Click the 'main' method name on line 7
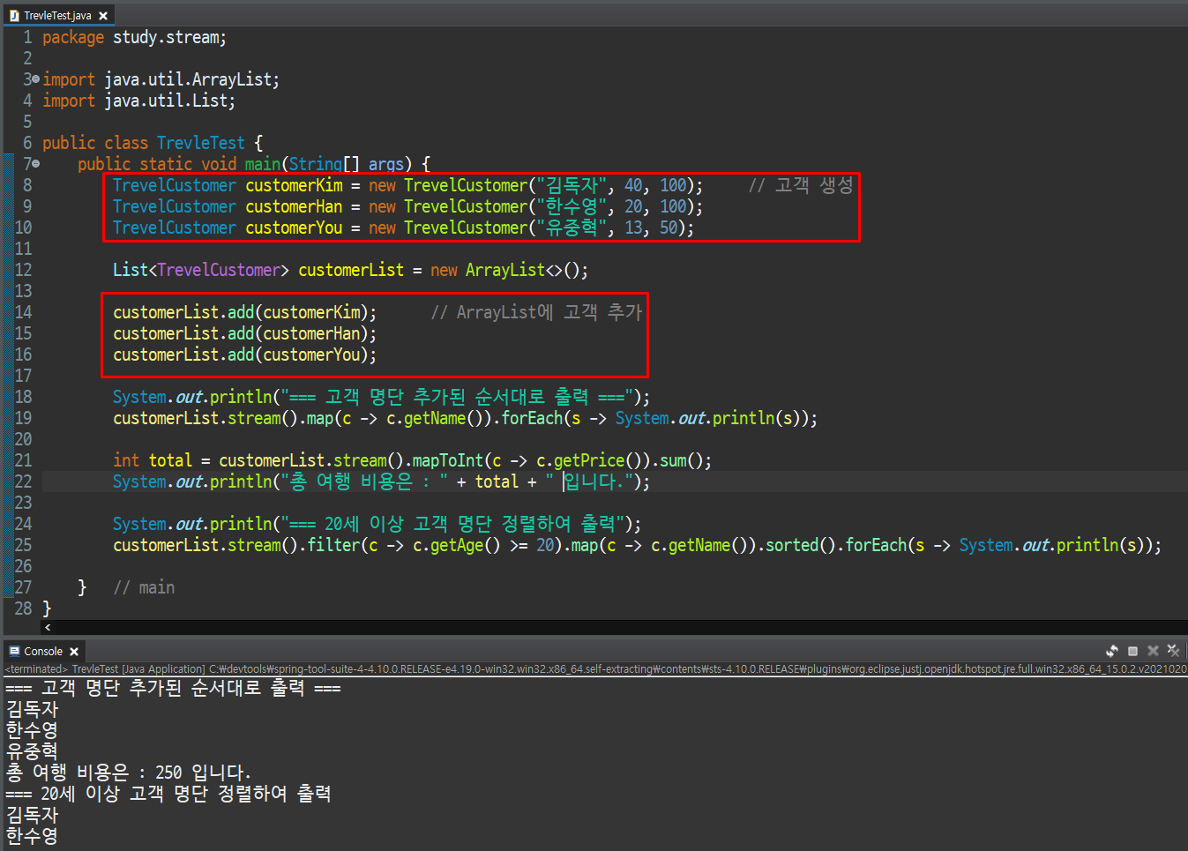The height and width of the screenshot is (851, 1188). point(263,164)
